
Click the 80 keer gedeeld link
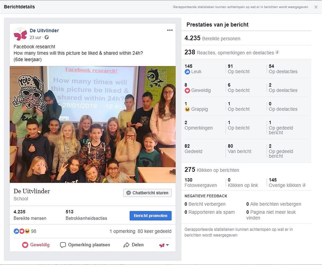click(x=155, y=231)
